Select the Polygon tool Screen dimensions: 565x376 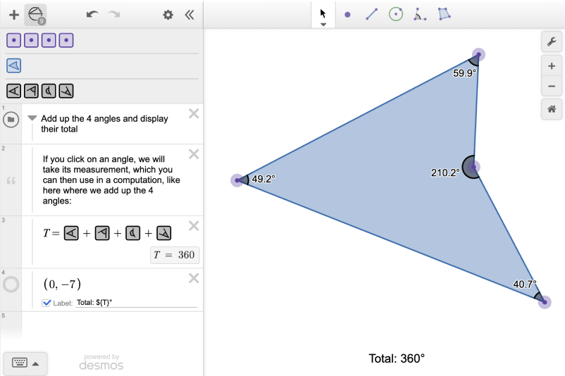pos(444,14)
